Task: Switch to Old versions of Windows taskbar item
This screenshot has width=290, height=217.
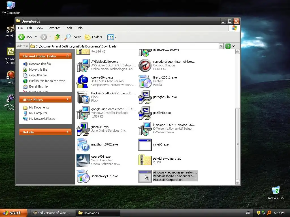Action: (52, 213)
